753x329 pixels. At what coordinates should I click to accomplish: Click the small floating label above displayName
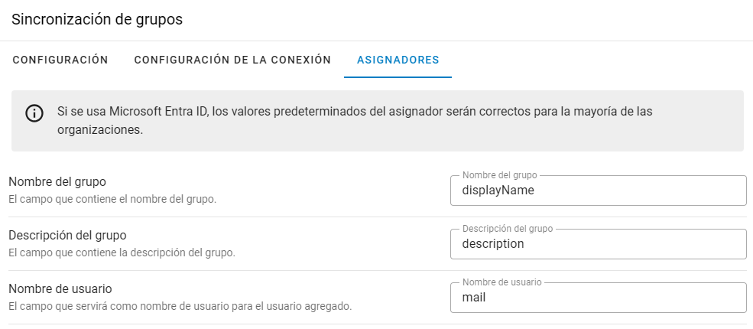(x=501, y=175)
